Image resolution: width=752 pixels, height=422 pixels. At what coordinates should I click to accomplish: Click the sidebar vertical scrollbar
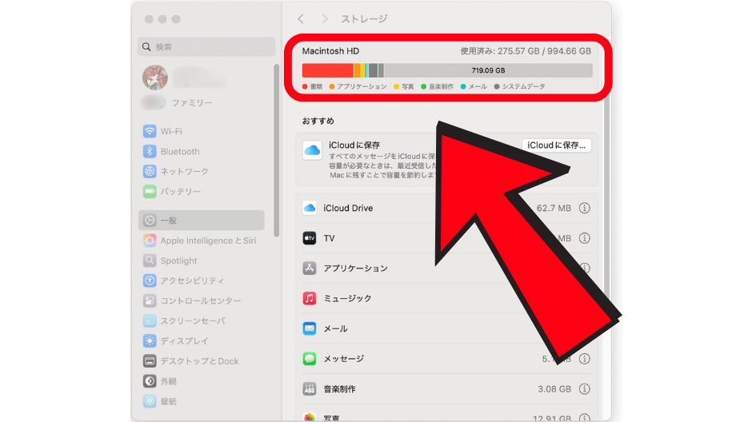click(x=276, y=150)
